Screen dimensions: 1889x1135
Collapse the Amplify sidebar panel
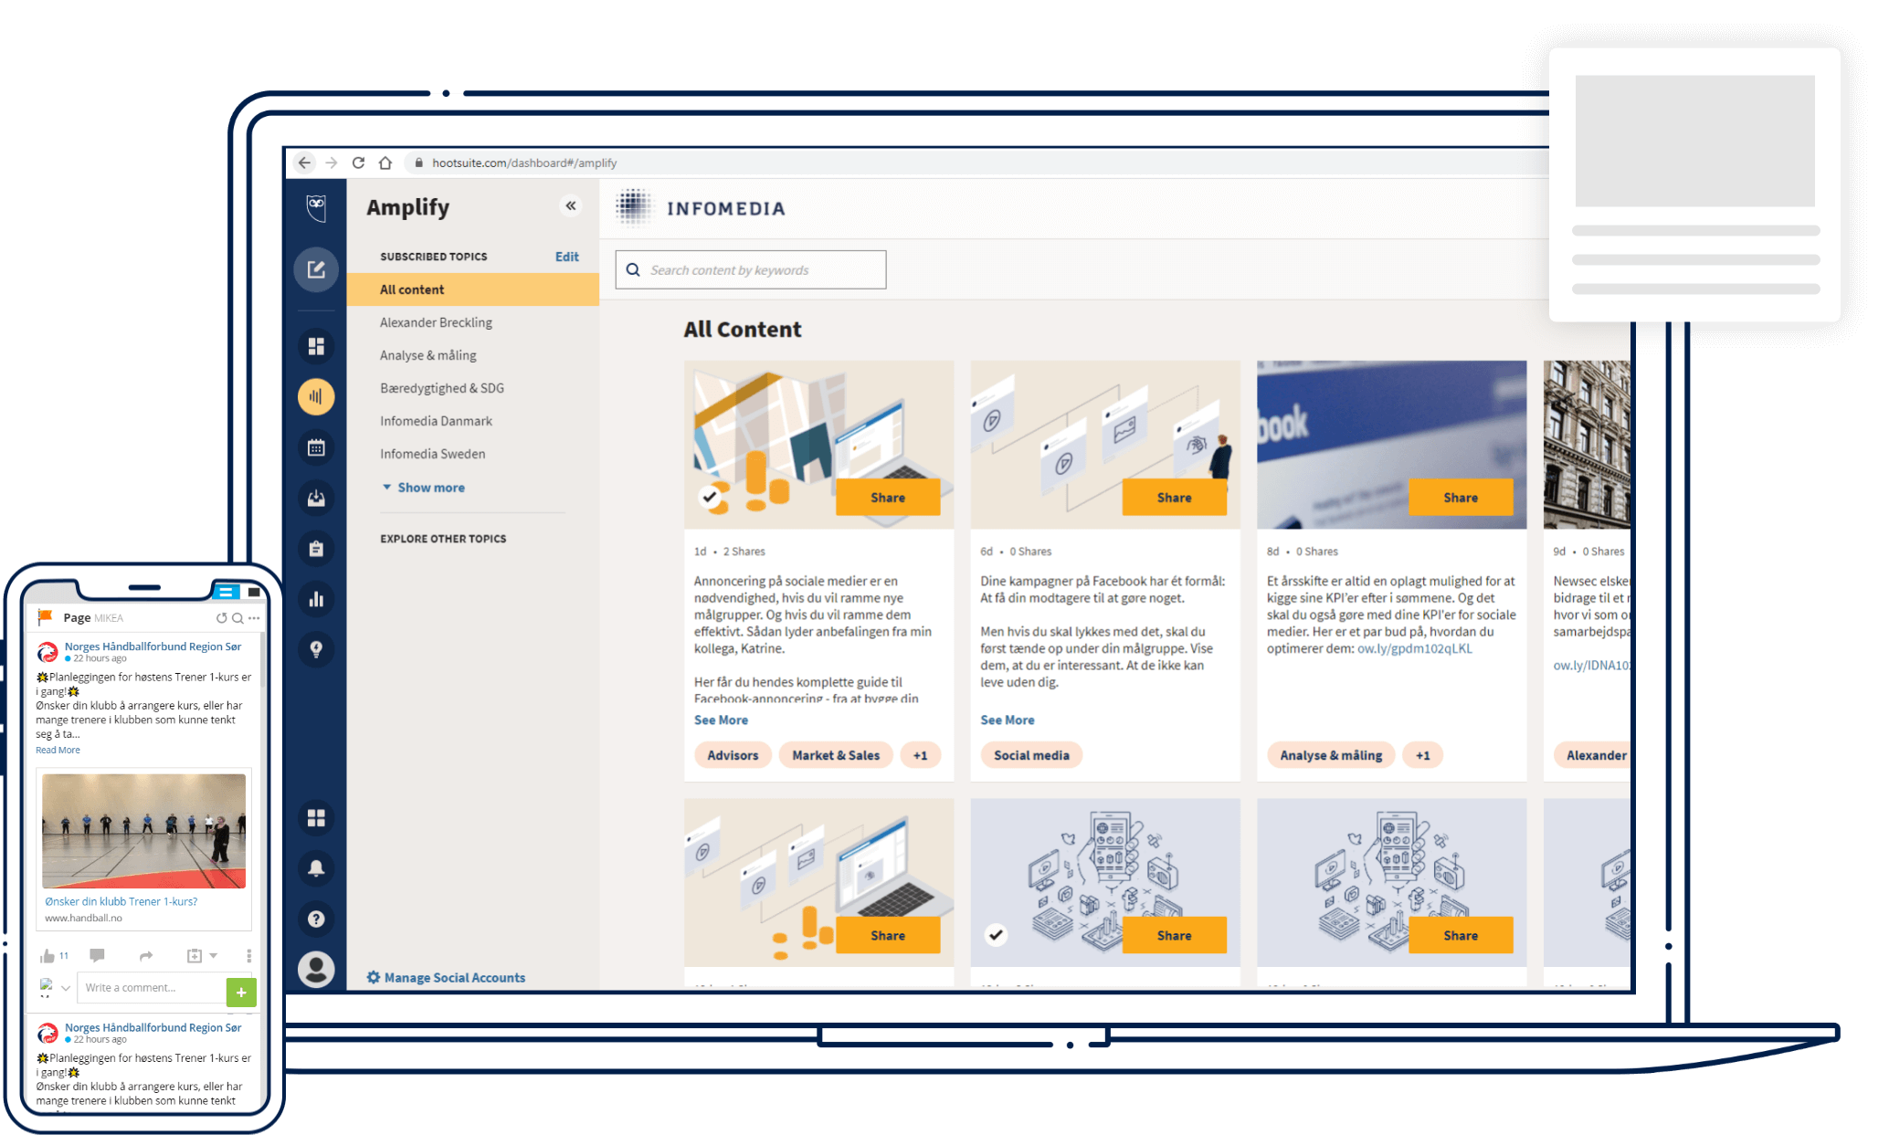coord(571,206)
